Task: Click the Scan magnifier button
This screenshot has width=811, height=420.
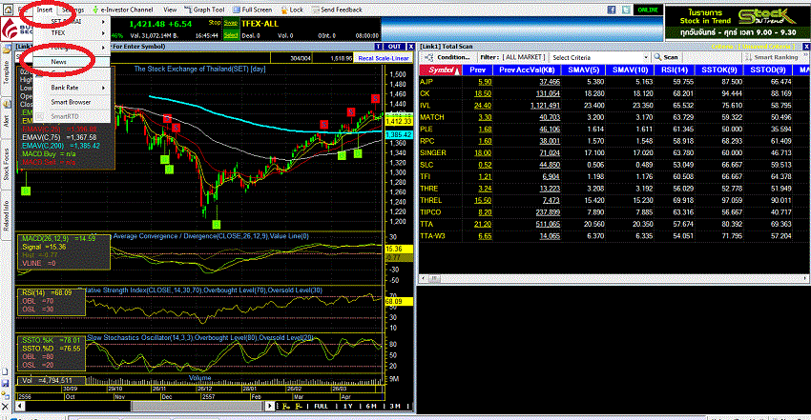Action: coord(667,57)
